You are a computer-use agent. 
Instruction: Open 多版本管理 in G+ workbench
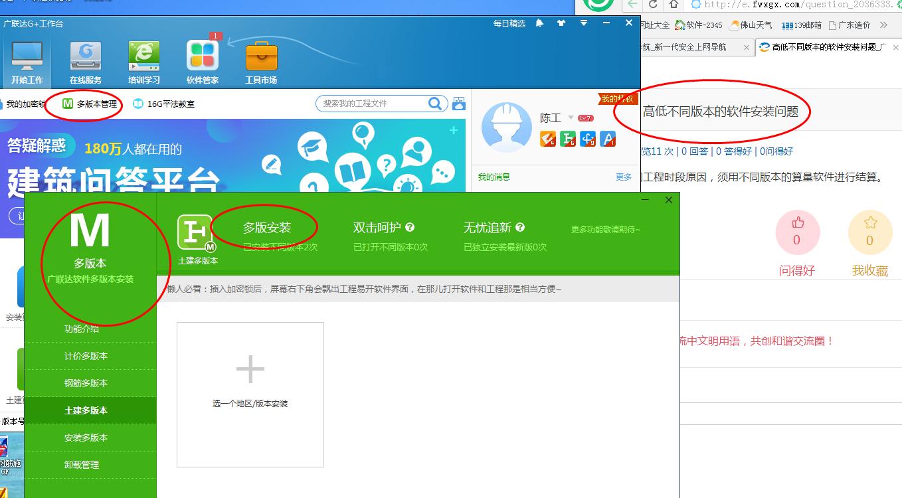tap(90, 104)
